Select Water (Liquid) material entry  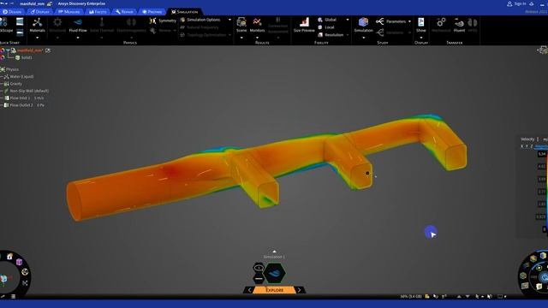click(x=21, y=76)
